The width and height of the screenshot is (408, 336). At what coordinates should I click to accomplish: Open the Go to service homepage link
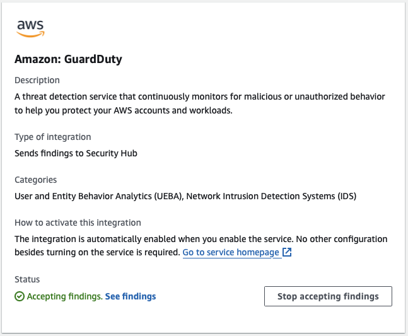(x=231, y=252)
